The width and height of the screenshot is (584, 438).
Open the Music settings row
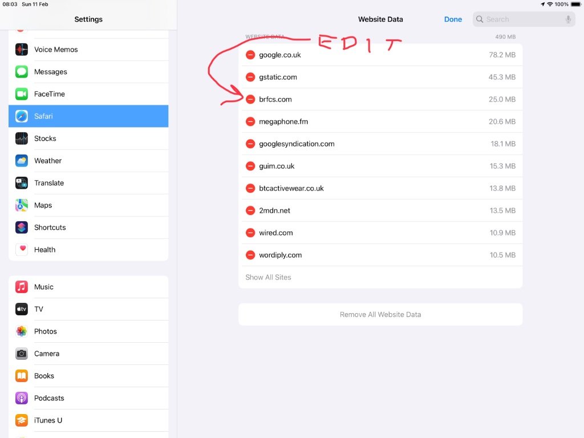click(x=88, y=287)
